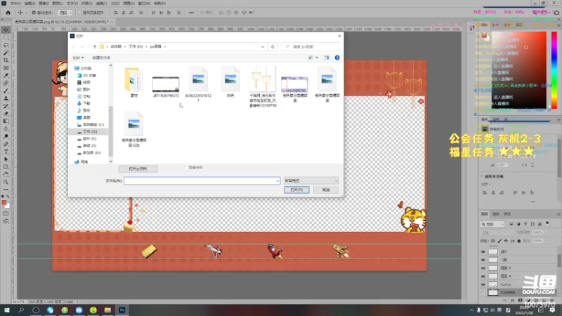Open the 图像(I) menu
Screen dimensions: 562x316
point(44,4)
